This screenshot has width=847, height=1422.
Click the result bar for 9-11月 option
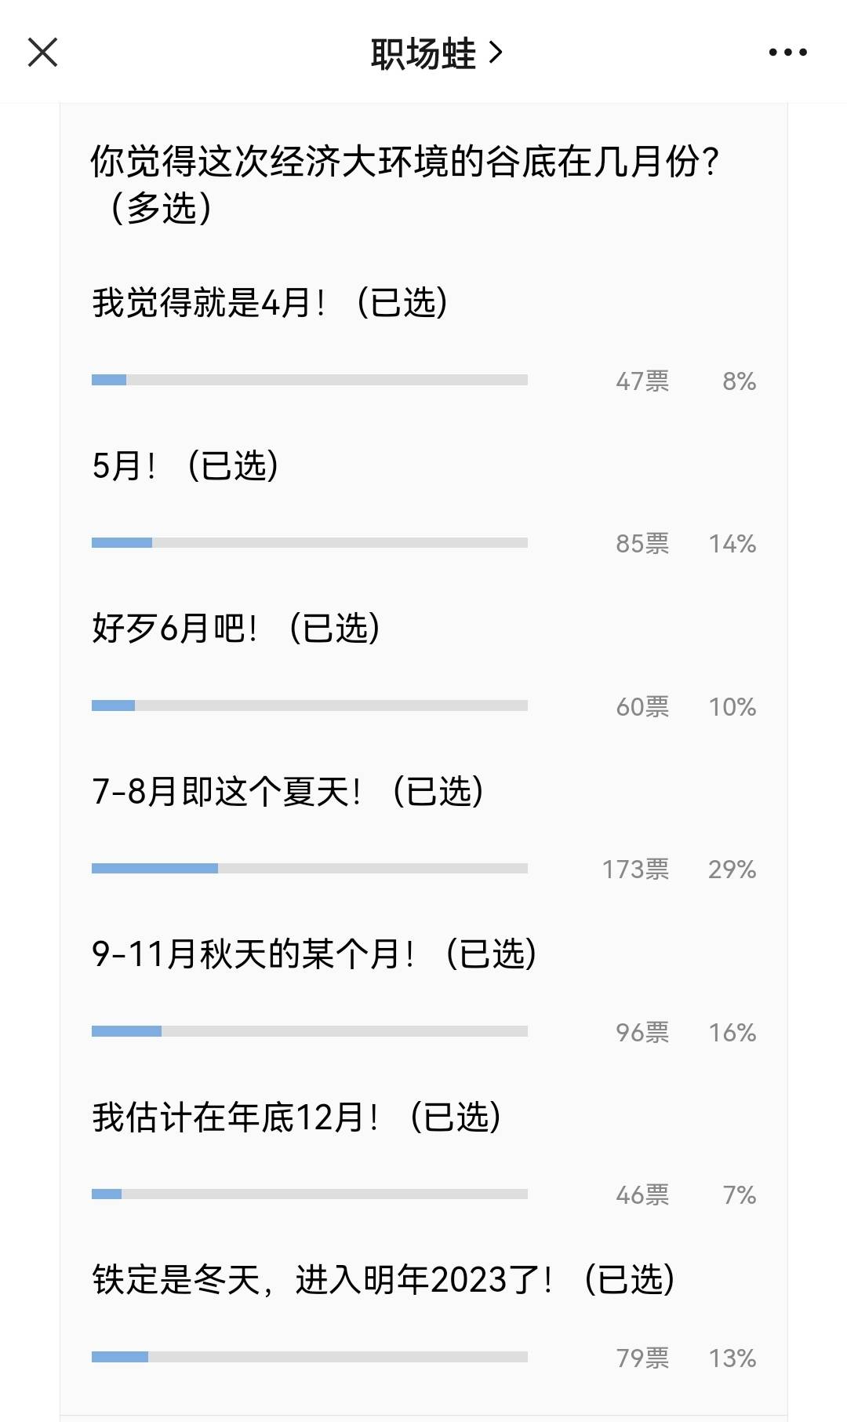point(309,1031)
